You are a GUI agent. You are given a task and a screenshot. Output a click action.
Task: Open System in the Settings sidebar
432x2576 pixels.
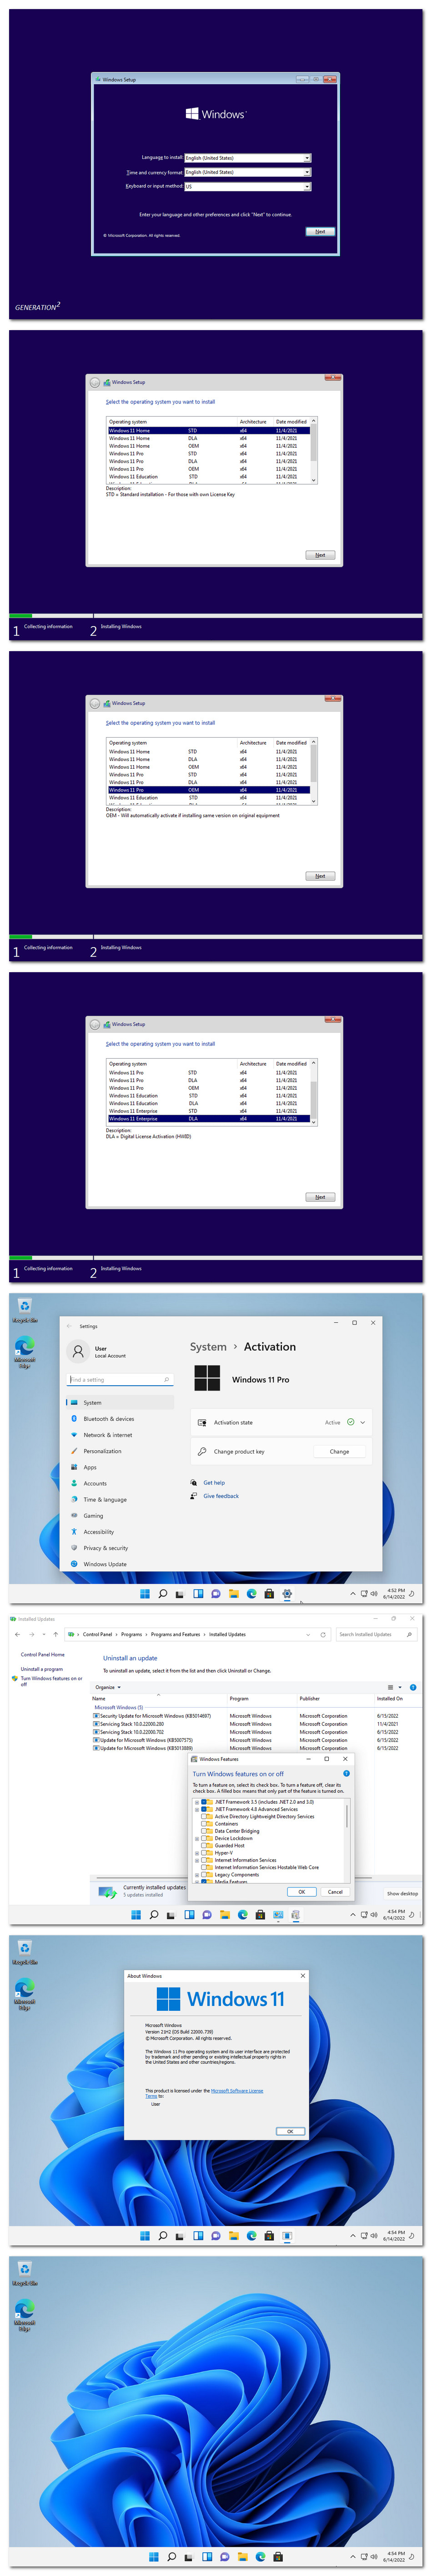[x=120, y=1403]
